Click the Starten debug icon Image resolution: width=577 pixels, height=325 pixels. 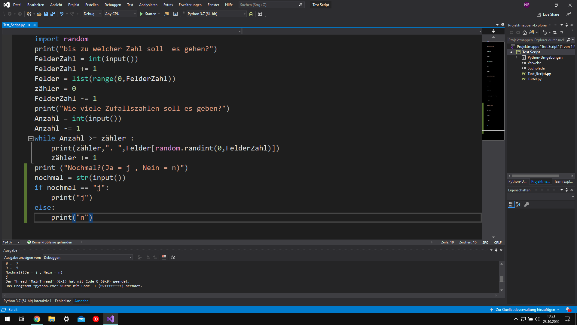pyautogui.click(x=141, y=14)
